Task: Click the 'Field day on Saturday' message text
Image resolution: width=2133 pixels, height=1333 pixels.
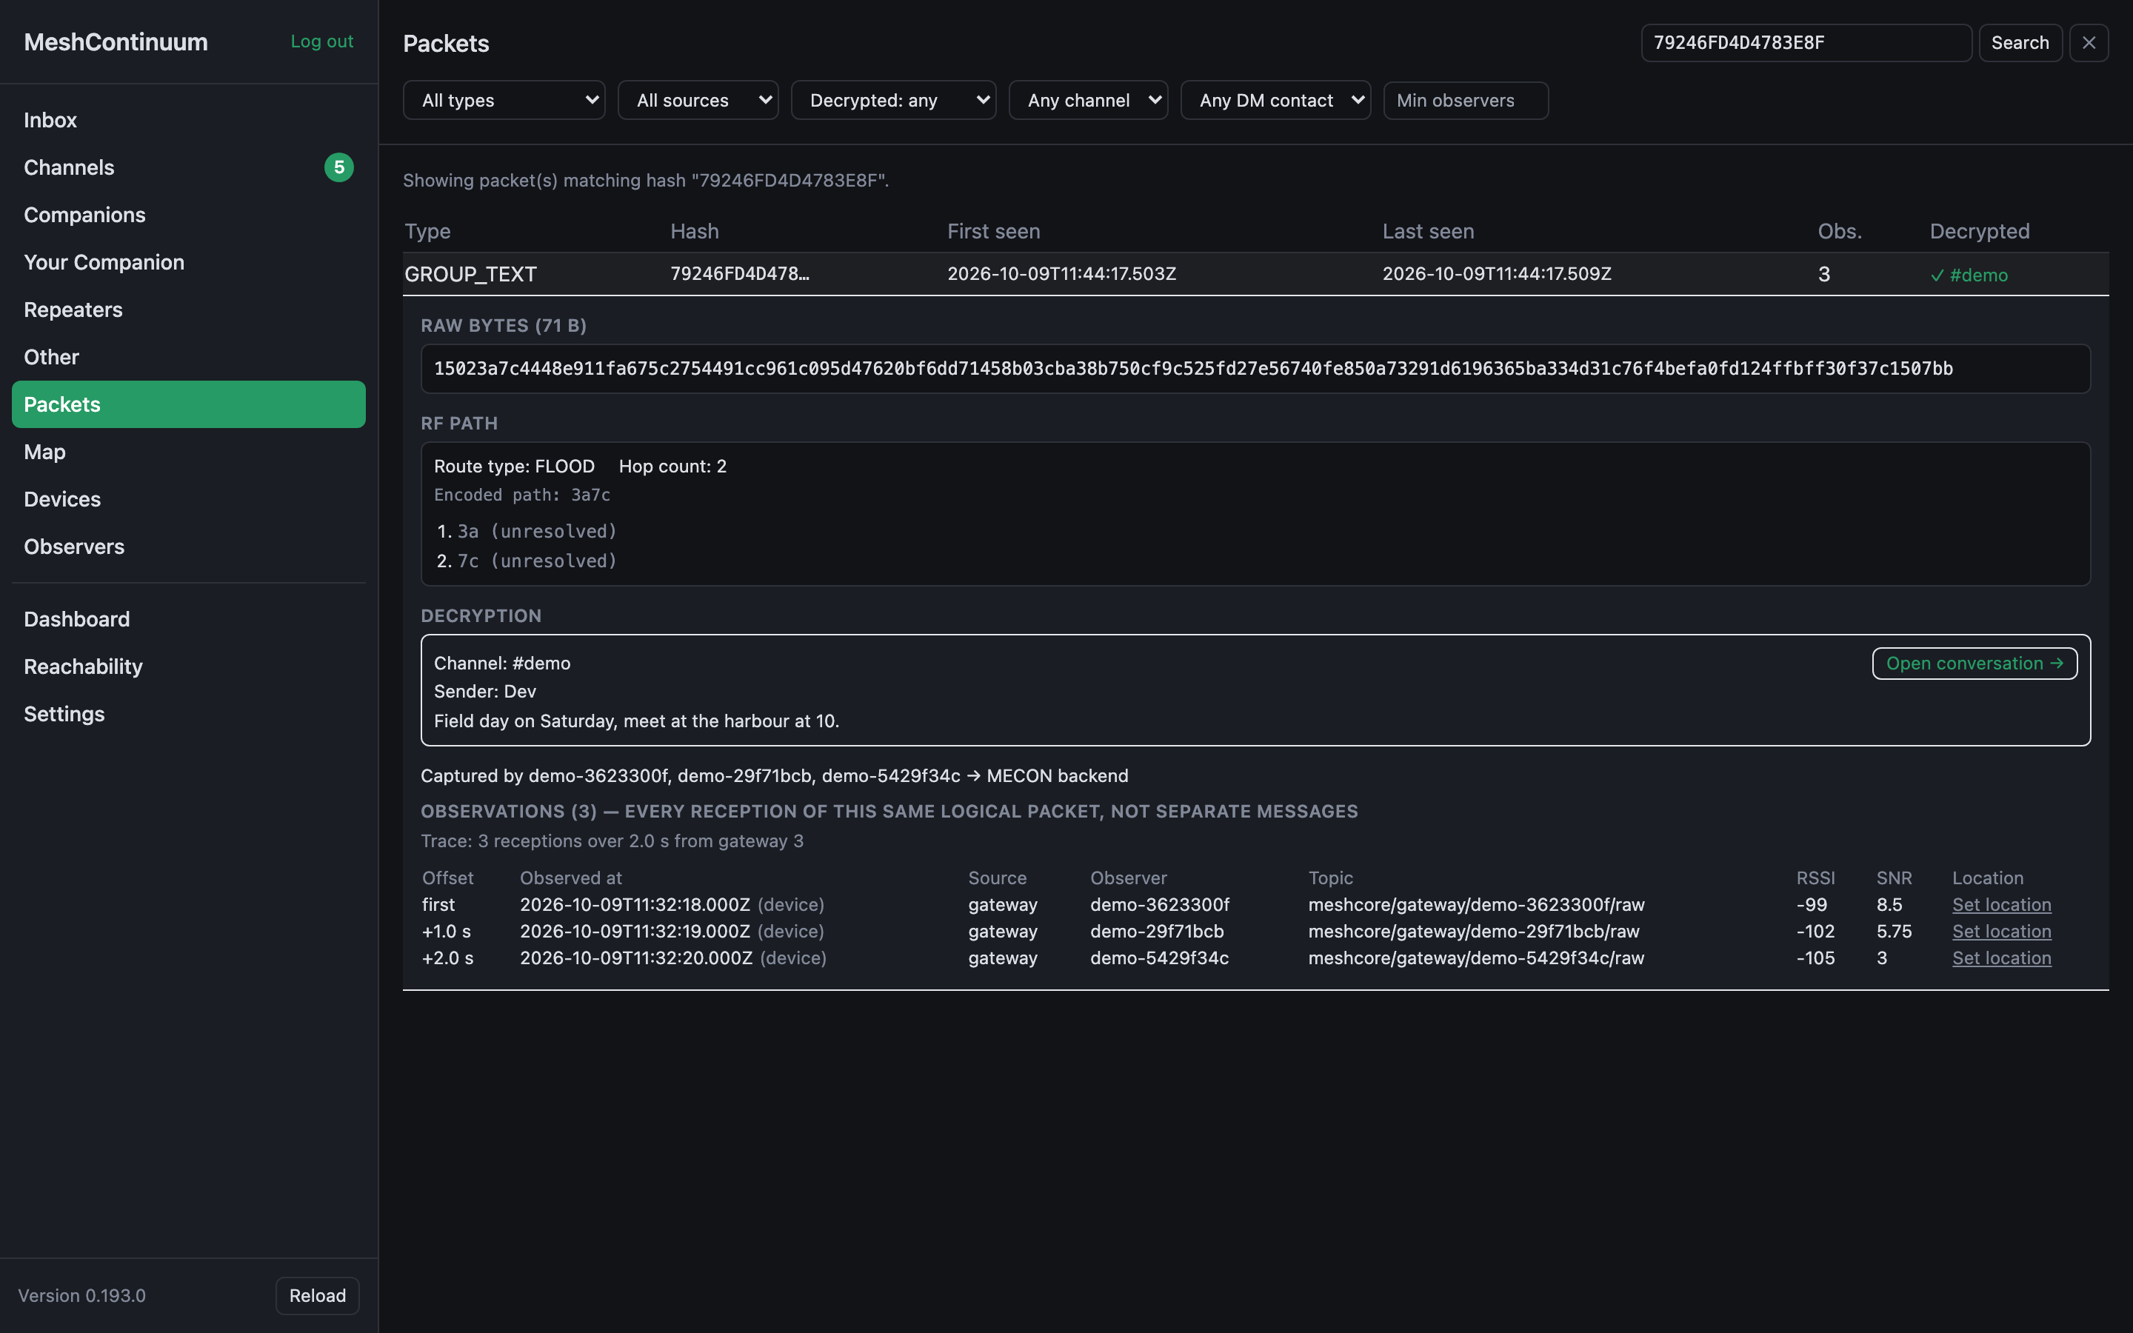Action: click(636, 721)
